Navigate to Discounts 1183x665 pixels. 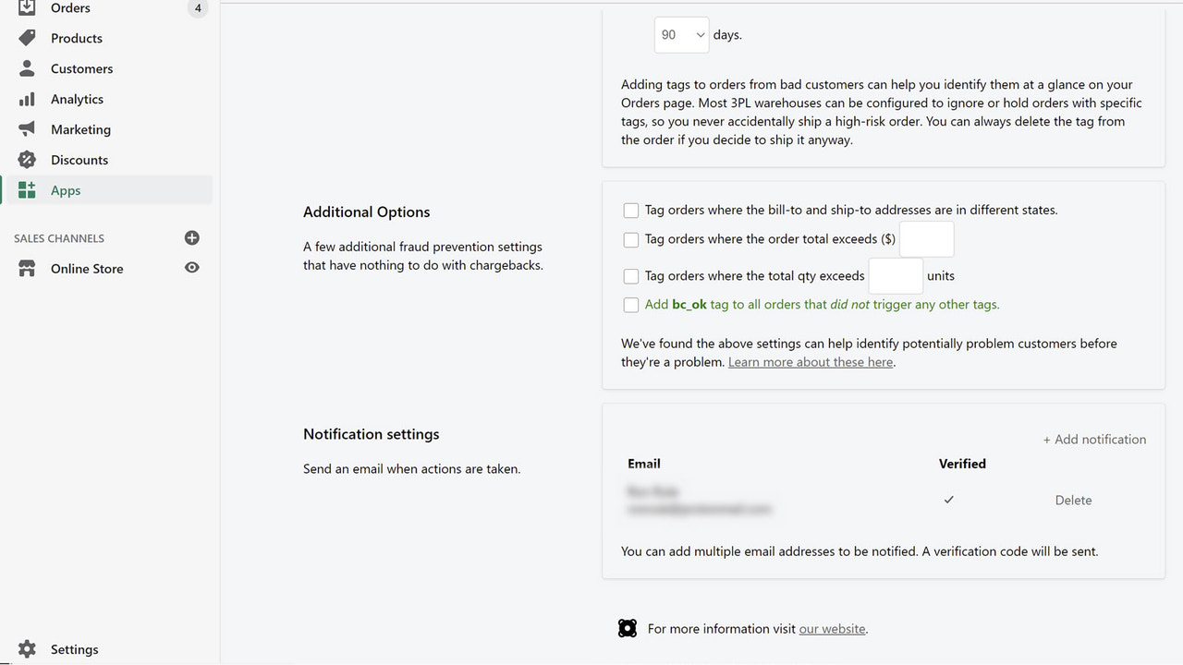79,160
